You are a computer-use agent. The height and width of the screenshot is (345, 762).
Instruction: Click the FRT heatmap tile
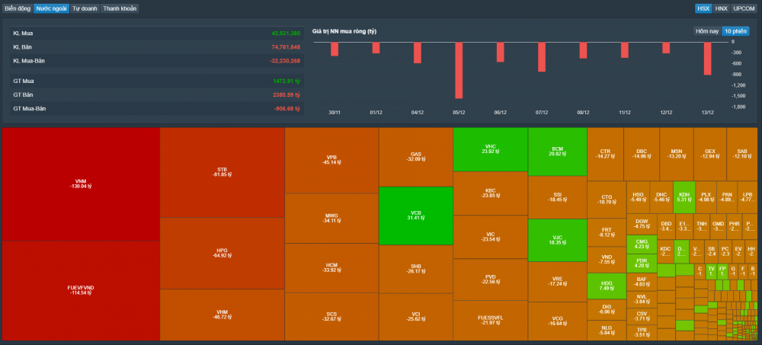click(607, 232)
